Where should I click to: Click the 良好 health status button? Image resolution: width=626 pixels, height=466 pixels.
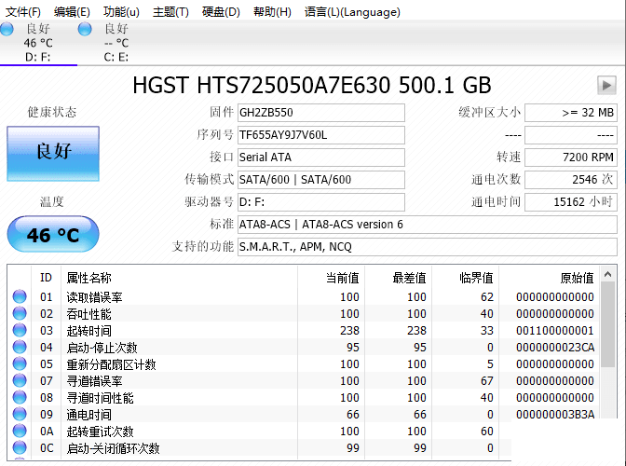point(53,154)
